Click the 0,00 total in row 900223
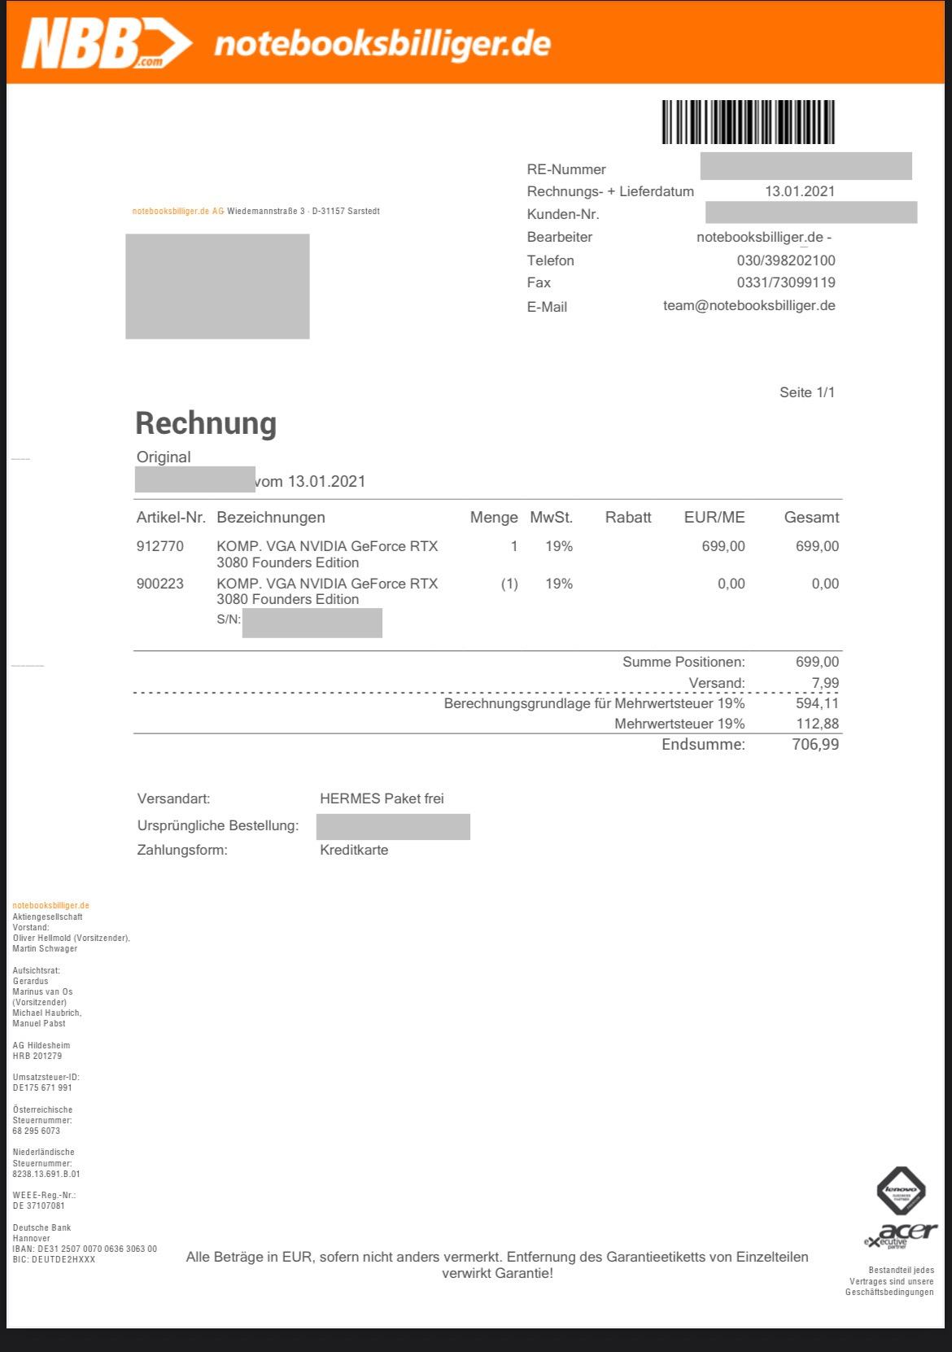The image size is (952, 1352). click(825, 584)
